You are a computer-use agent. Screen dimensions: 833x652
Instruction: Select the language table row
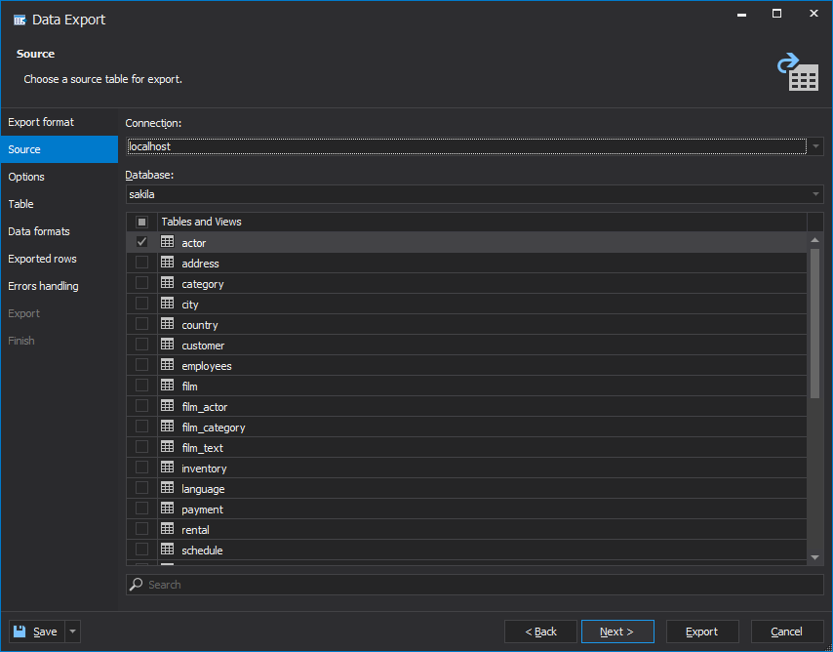tap(466, 488)
